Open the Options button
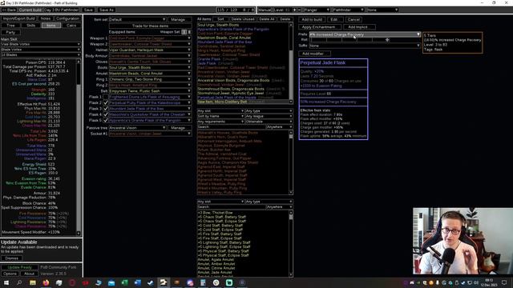 10,274
